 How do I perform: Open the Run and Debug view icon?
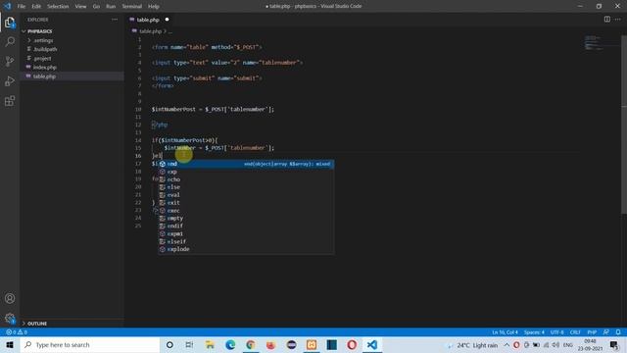[x=10, y=80]
